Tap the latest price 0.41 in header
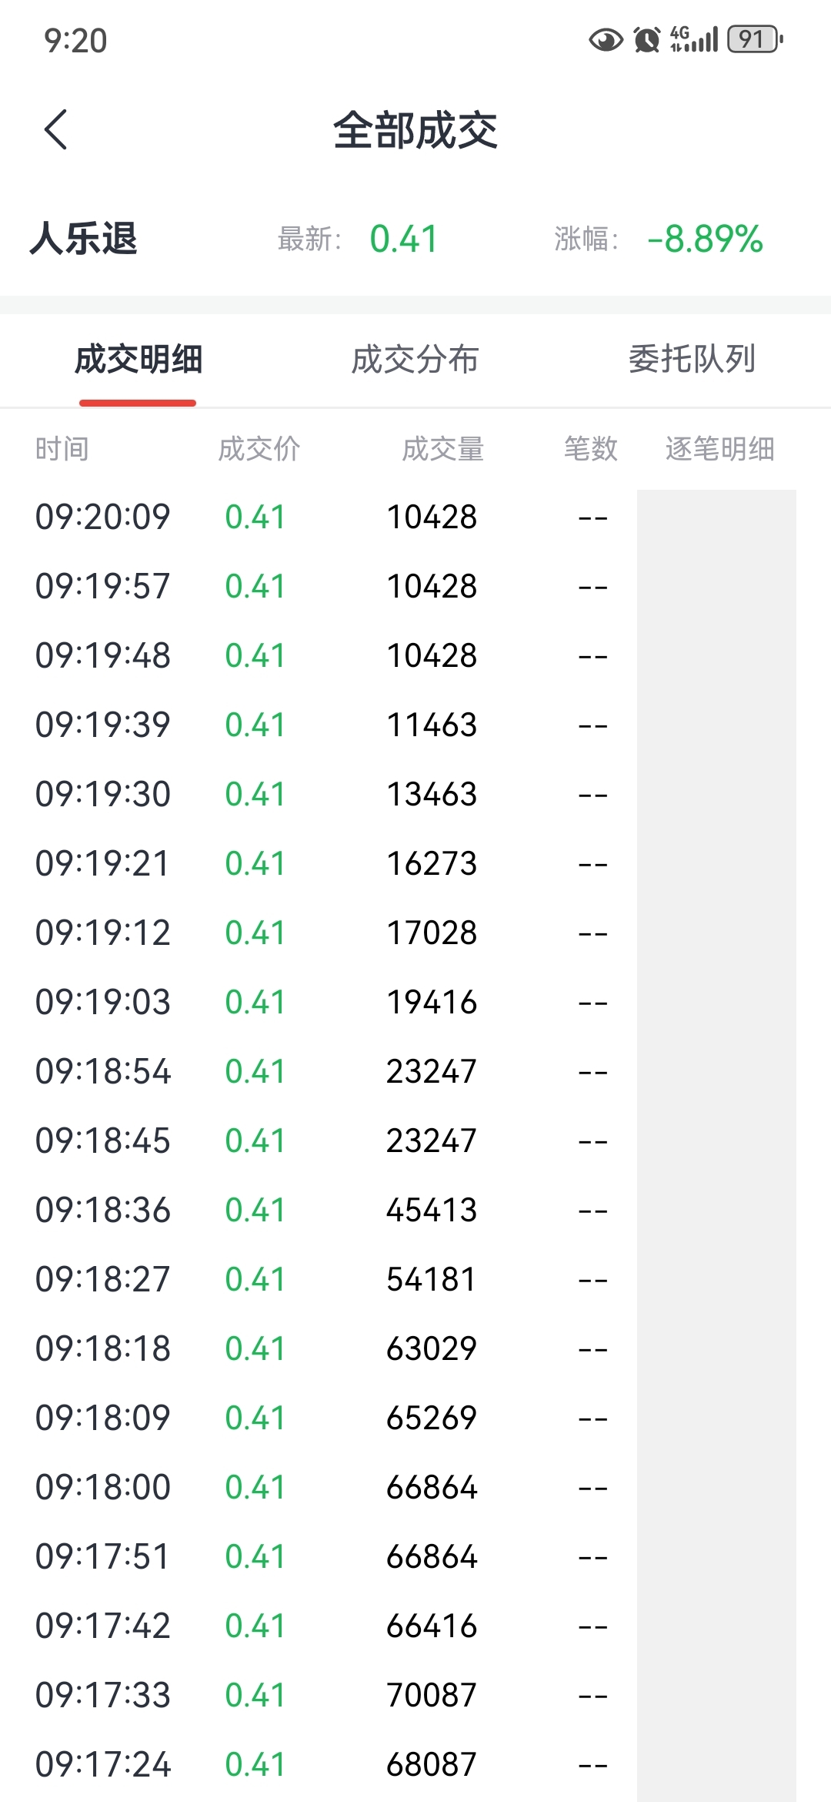The width and height of the screenshot is (831, 1802). click(404, 239)
